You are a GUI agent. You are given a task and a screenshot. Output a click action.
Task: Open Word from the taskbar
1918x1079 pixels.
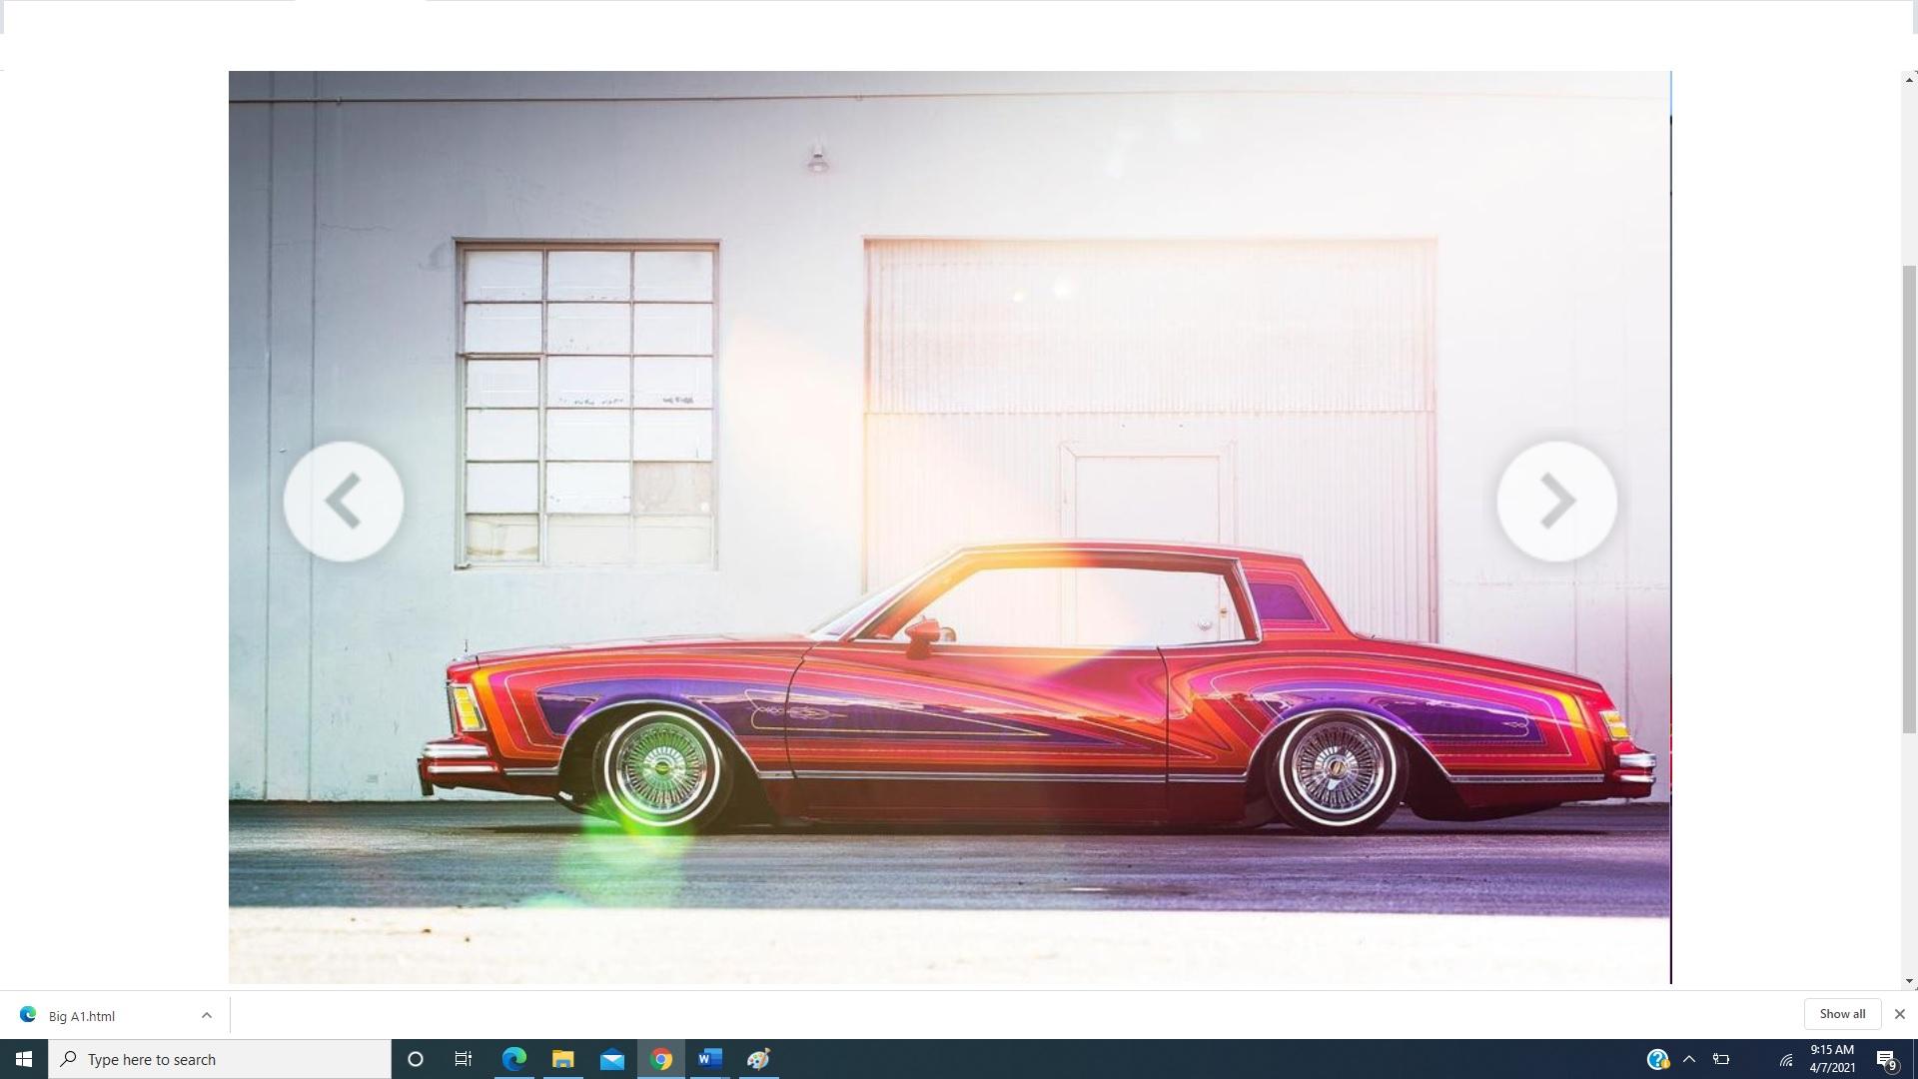pos(709,1059)
